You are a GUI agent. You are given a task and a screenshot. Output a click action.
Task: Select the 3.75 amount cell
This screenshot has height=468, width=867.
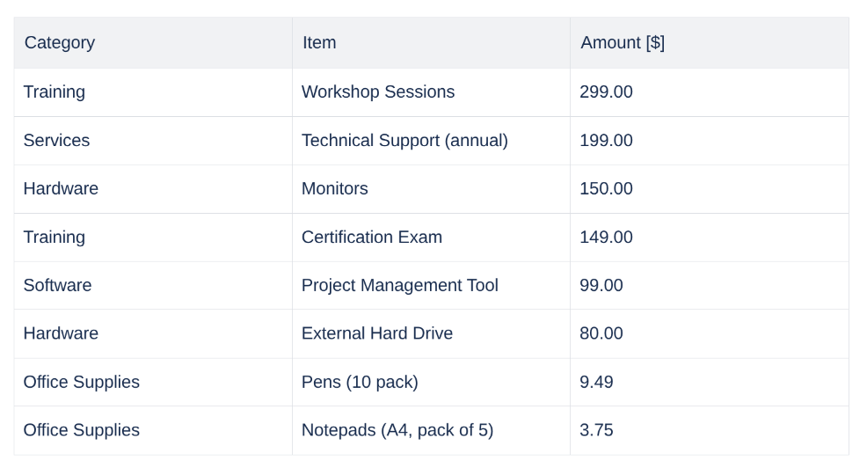pyautogui.click(x=596, y=430)
